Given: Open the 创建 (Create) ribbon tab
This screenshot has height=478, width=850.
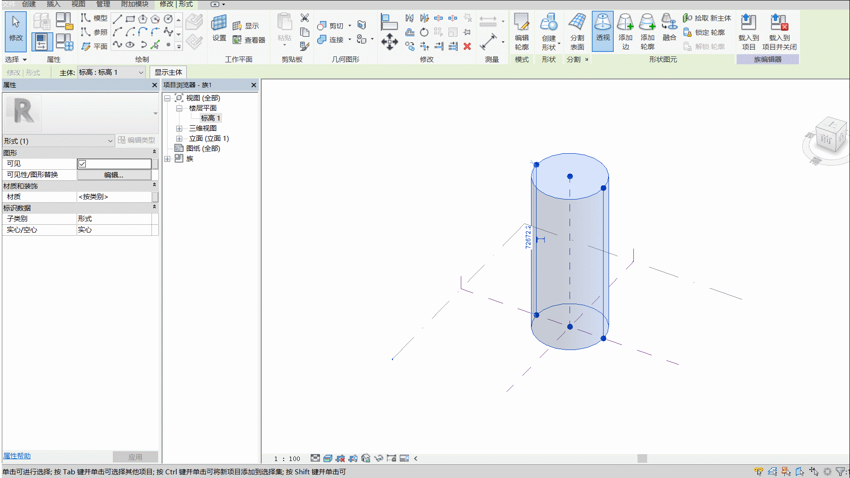Looking at the screenshot, I should click(x=29, y=4).
